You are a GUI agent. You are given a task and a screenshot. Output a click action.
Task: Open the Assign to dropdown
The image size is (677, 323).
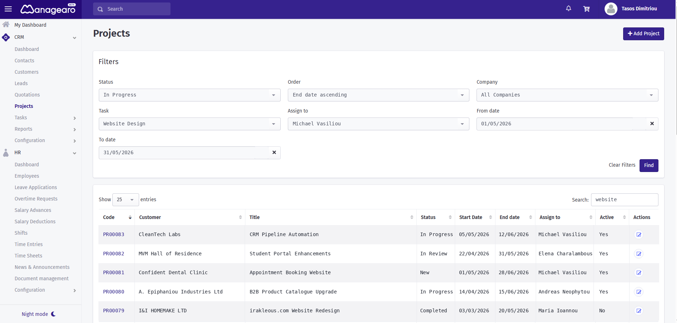coord(378,124)
